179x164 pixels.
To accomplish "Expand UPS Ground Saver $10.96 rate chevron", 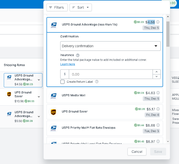I will tap(39, 97).
